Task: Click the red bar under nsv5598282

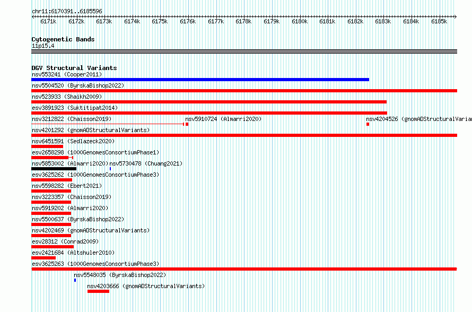Action: click(x=51, y=191)
